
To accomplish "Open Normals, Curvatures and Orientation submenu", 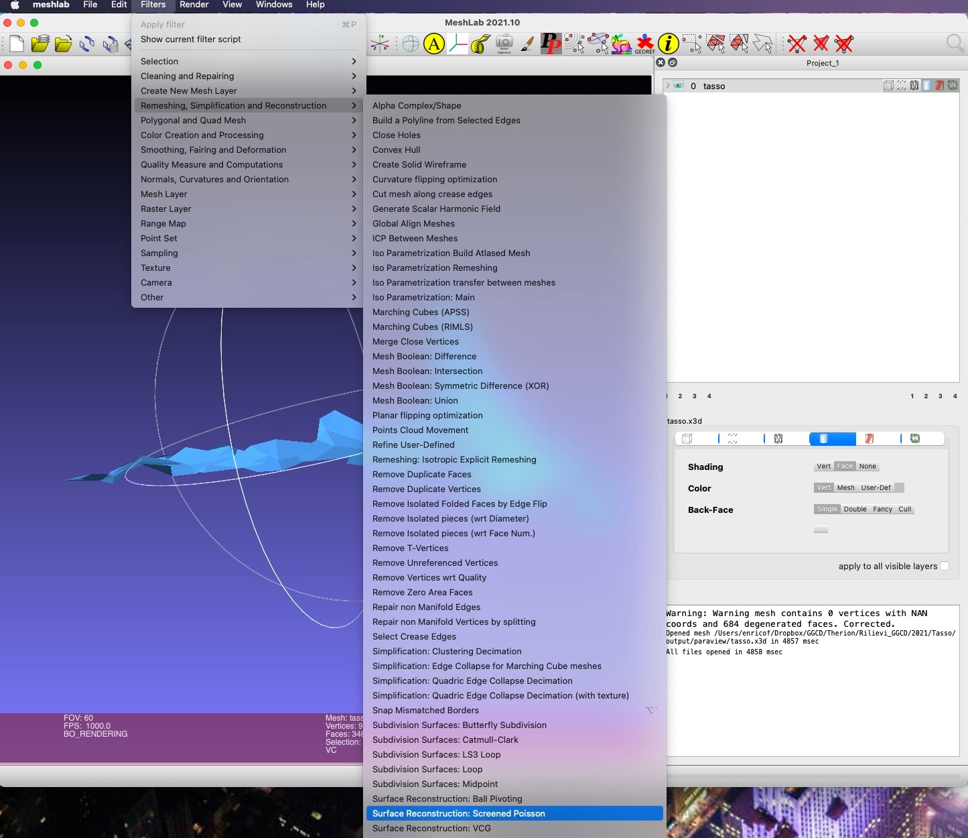I will (249, 179).
